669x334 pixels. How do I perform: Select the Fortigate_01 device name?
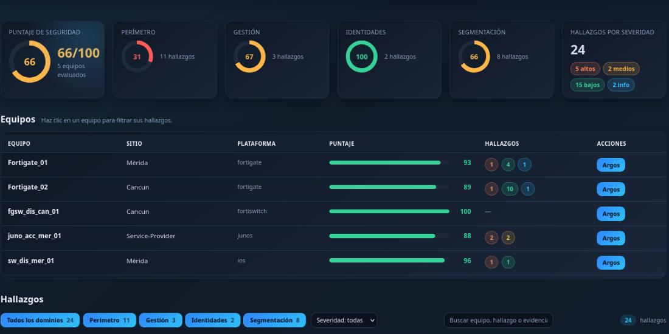[x=28, y=163]
